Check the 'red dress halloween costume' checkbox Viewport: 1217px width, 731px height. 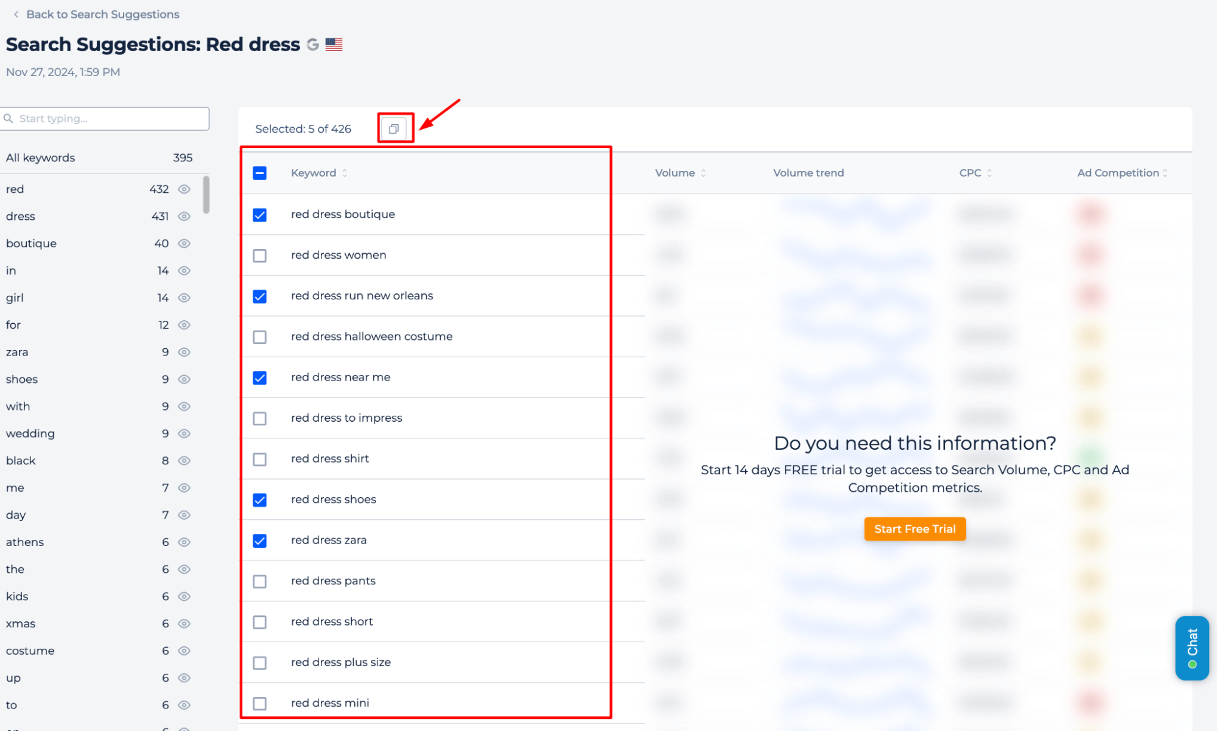point(260,337)
